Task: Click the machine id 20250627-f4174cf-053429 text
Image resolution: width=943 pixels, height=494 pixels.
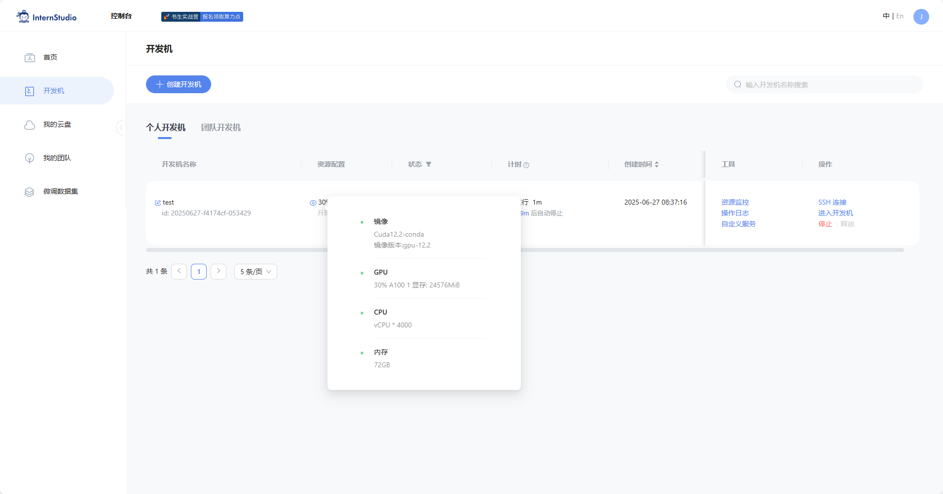Action: pyautogui.click(x=206, y=213)
